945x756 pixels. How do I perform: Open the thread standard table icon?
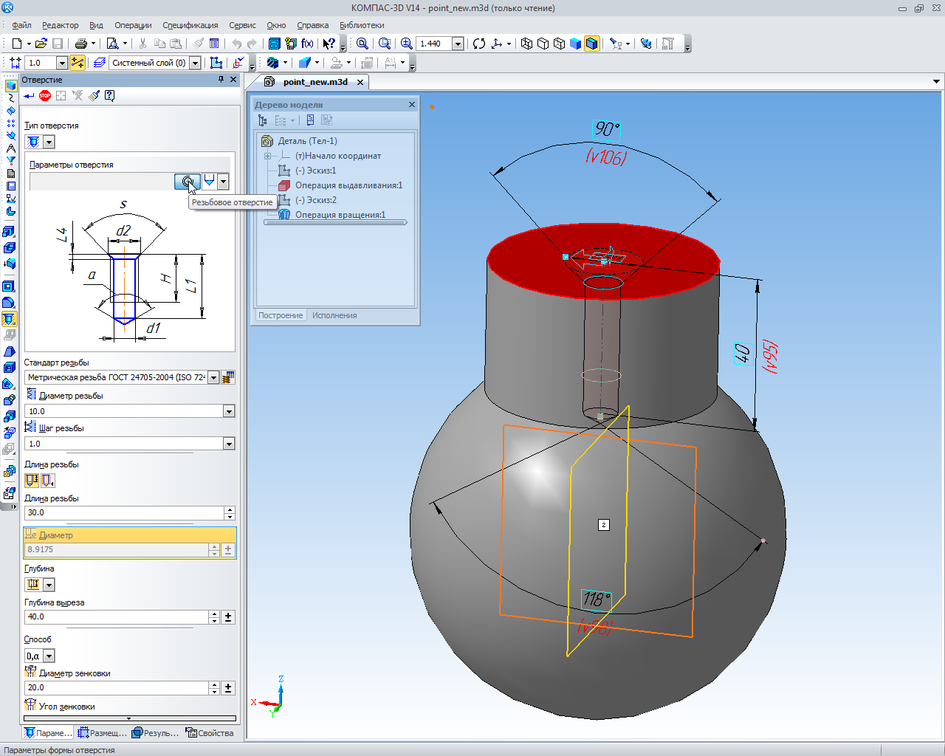pyautogui.click(x=228, y=377)
